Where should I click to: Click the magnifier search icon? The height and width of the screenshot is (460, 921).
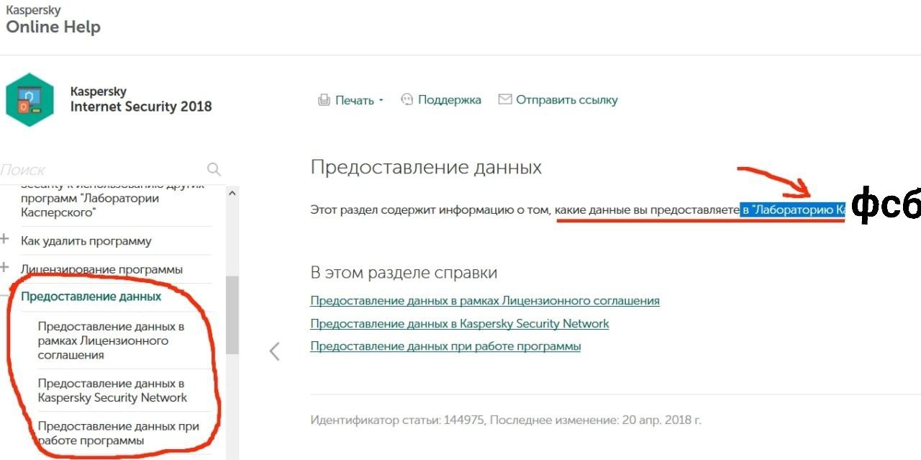(x=214, y=169)
